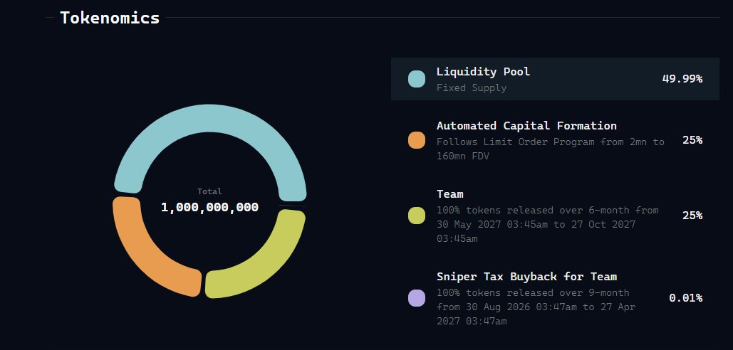Click the Automated Capital Formation title
Image resolution: width=733 pixels, height=350 pixels.
coord(526,126)
